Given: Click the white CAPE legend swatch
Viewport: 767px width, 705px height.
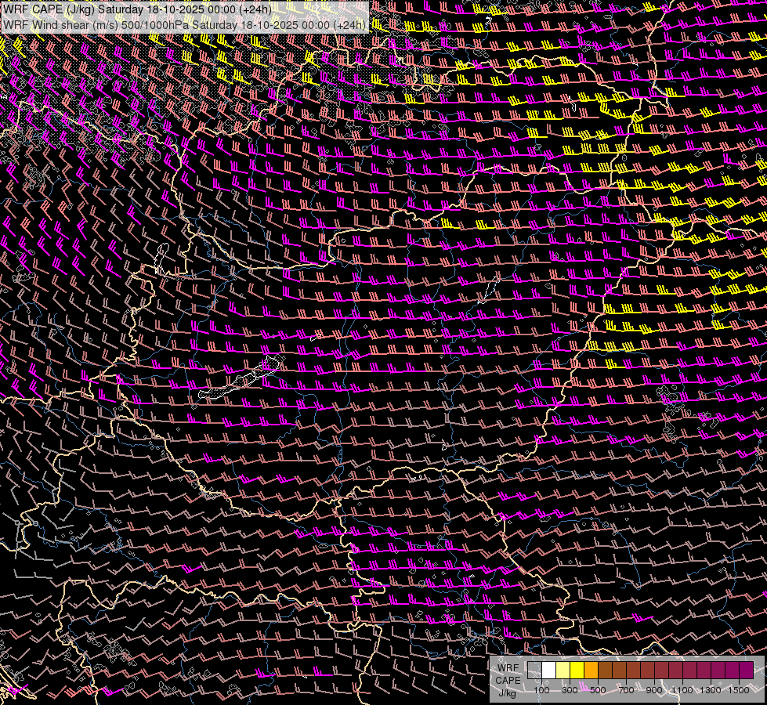Looking at the screenshot, I should pos(549,670).
